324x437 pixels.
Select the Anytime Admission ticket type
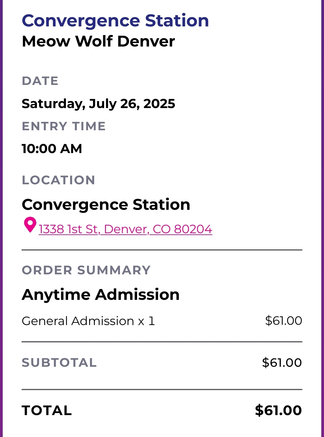click(100, 295)
